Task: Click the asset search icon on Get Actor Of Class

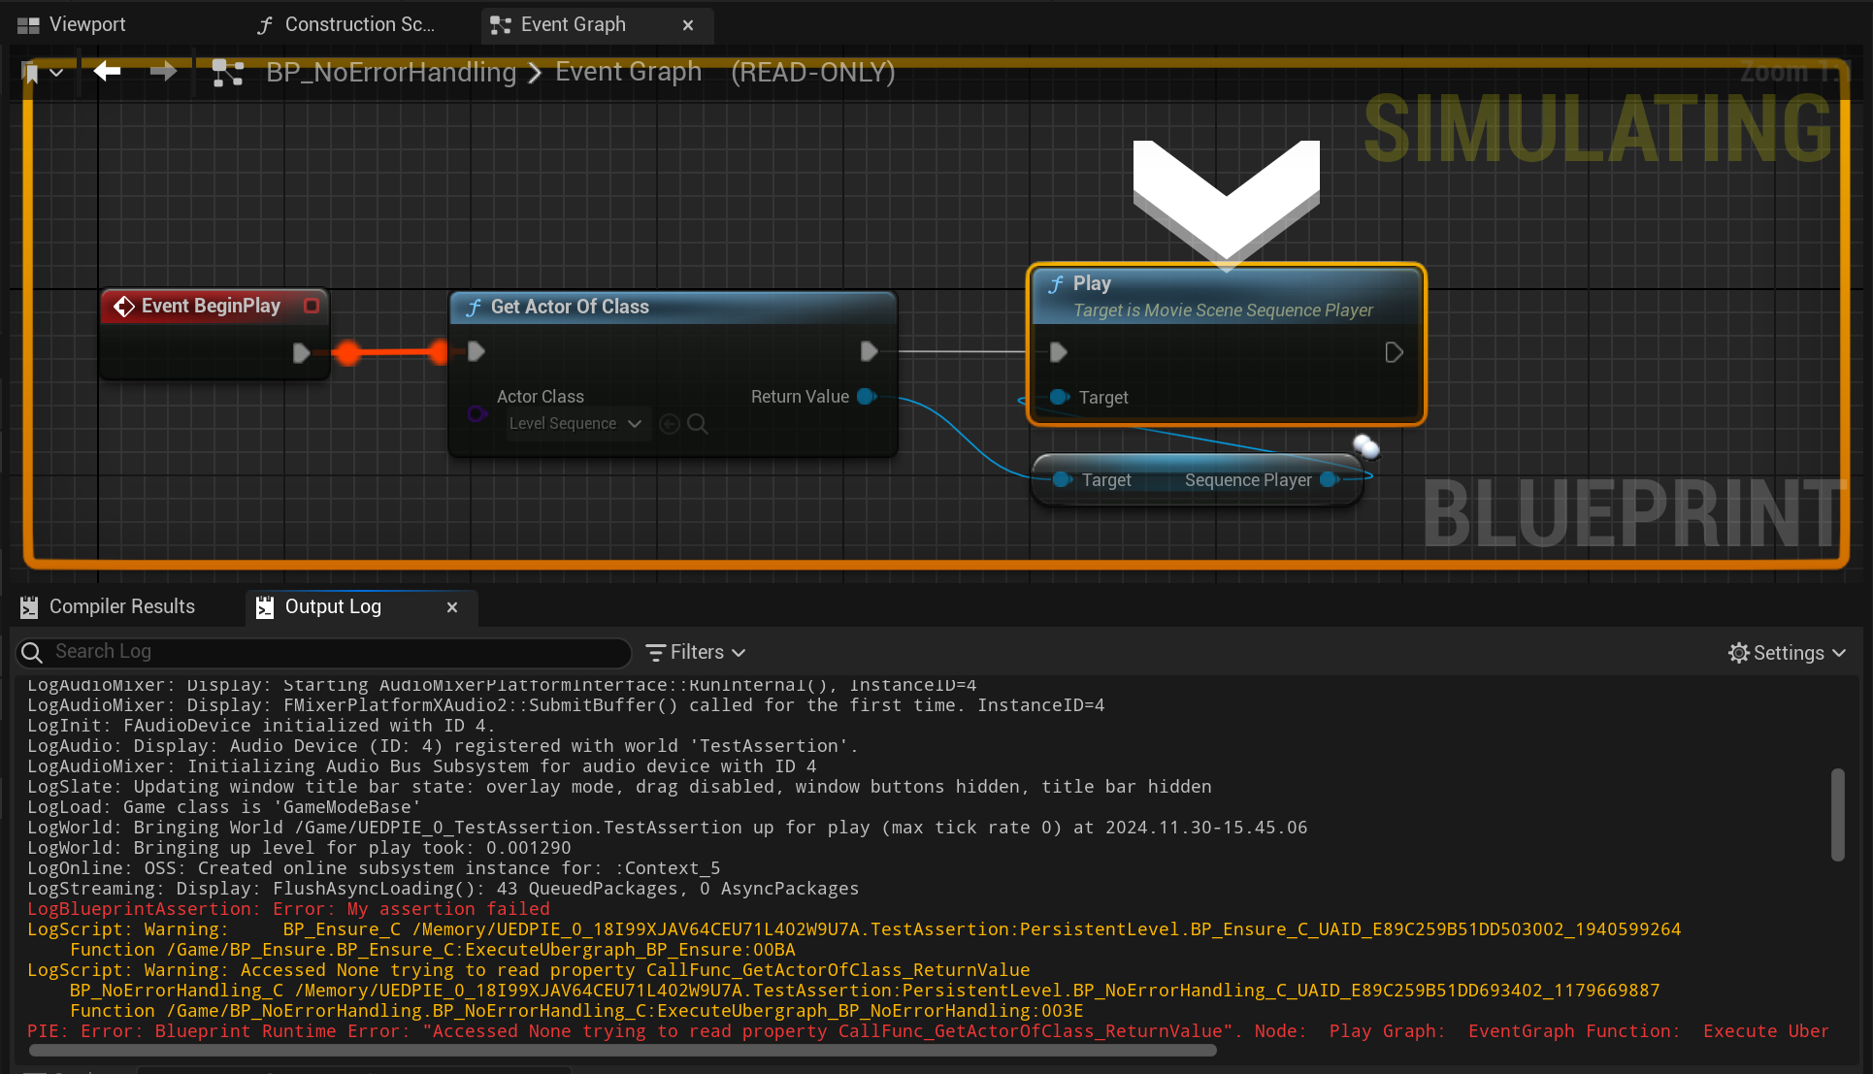Action: tap(698, 424)
